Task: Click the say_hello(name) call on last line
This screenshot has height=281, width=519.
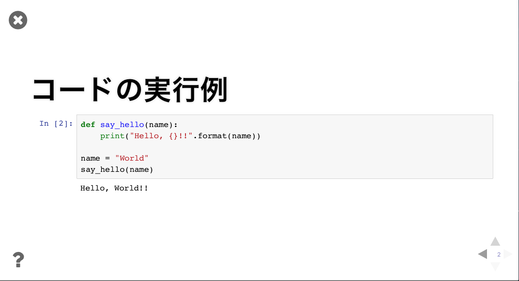Action: 117,169
